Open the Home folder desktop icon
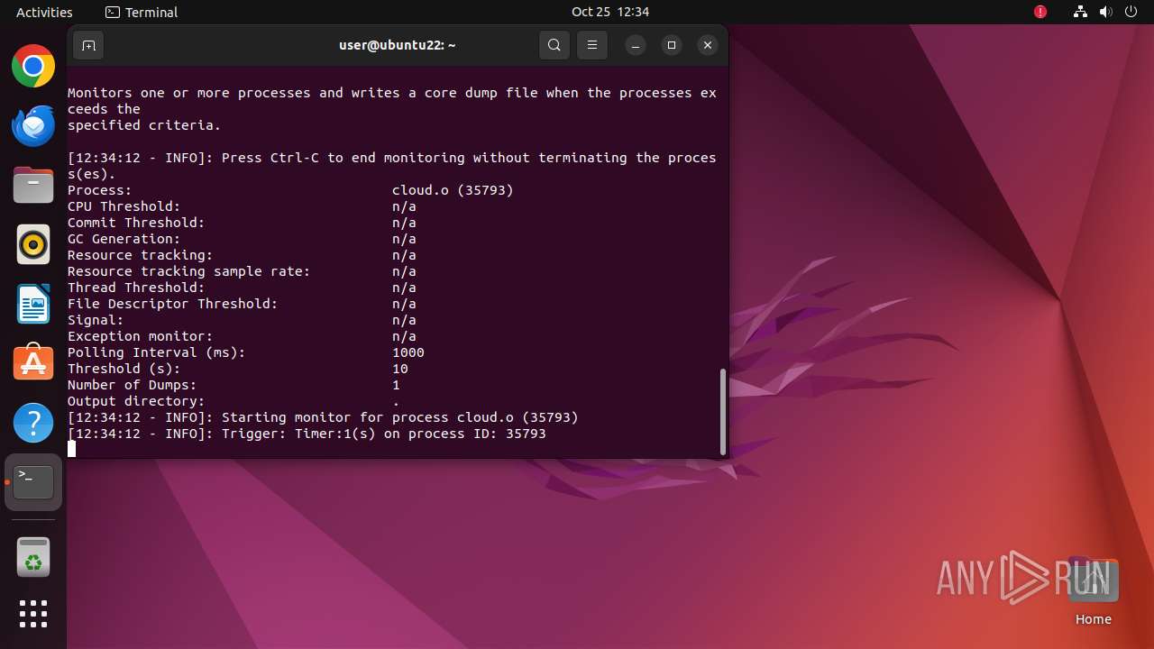Viewport: 1154px width, 649px height. coord(1093,591)
